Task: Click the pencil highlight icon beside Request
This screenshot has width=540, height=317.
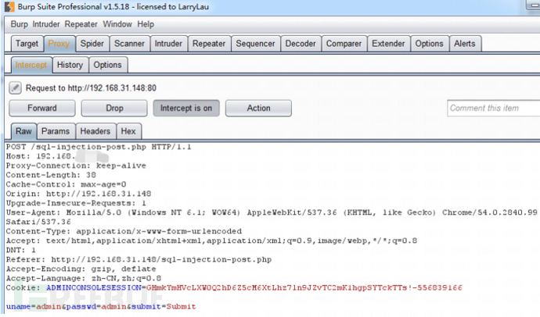Action: (15, 88)
